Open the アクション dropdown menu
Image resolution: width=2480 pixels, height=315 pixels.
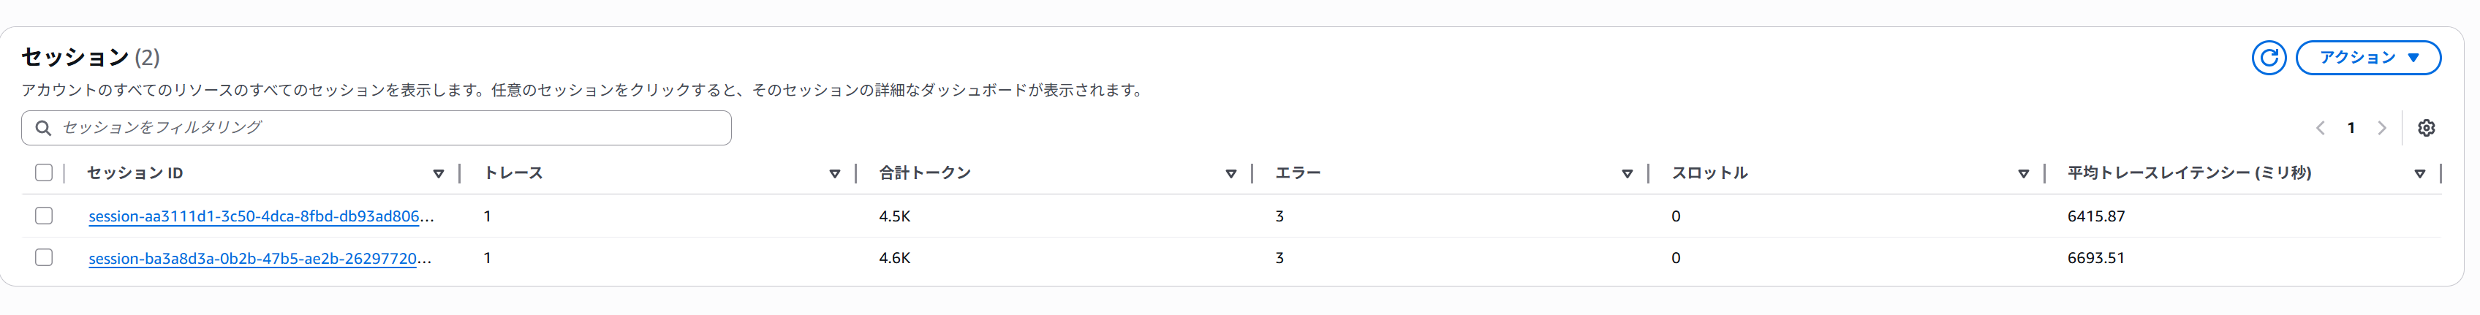pos(2367,58)
